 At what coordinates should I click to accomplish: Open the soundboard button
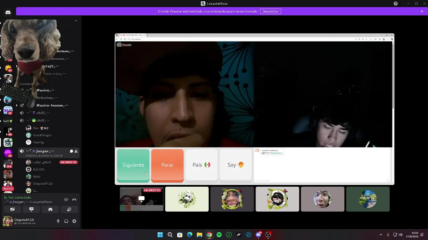(x=69, y=209)
